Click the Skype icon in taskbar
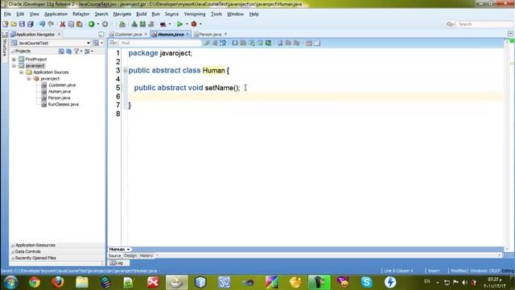The width and height of the screenshot is (515, 290). (367, 282)
